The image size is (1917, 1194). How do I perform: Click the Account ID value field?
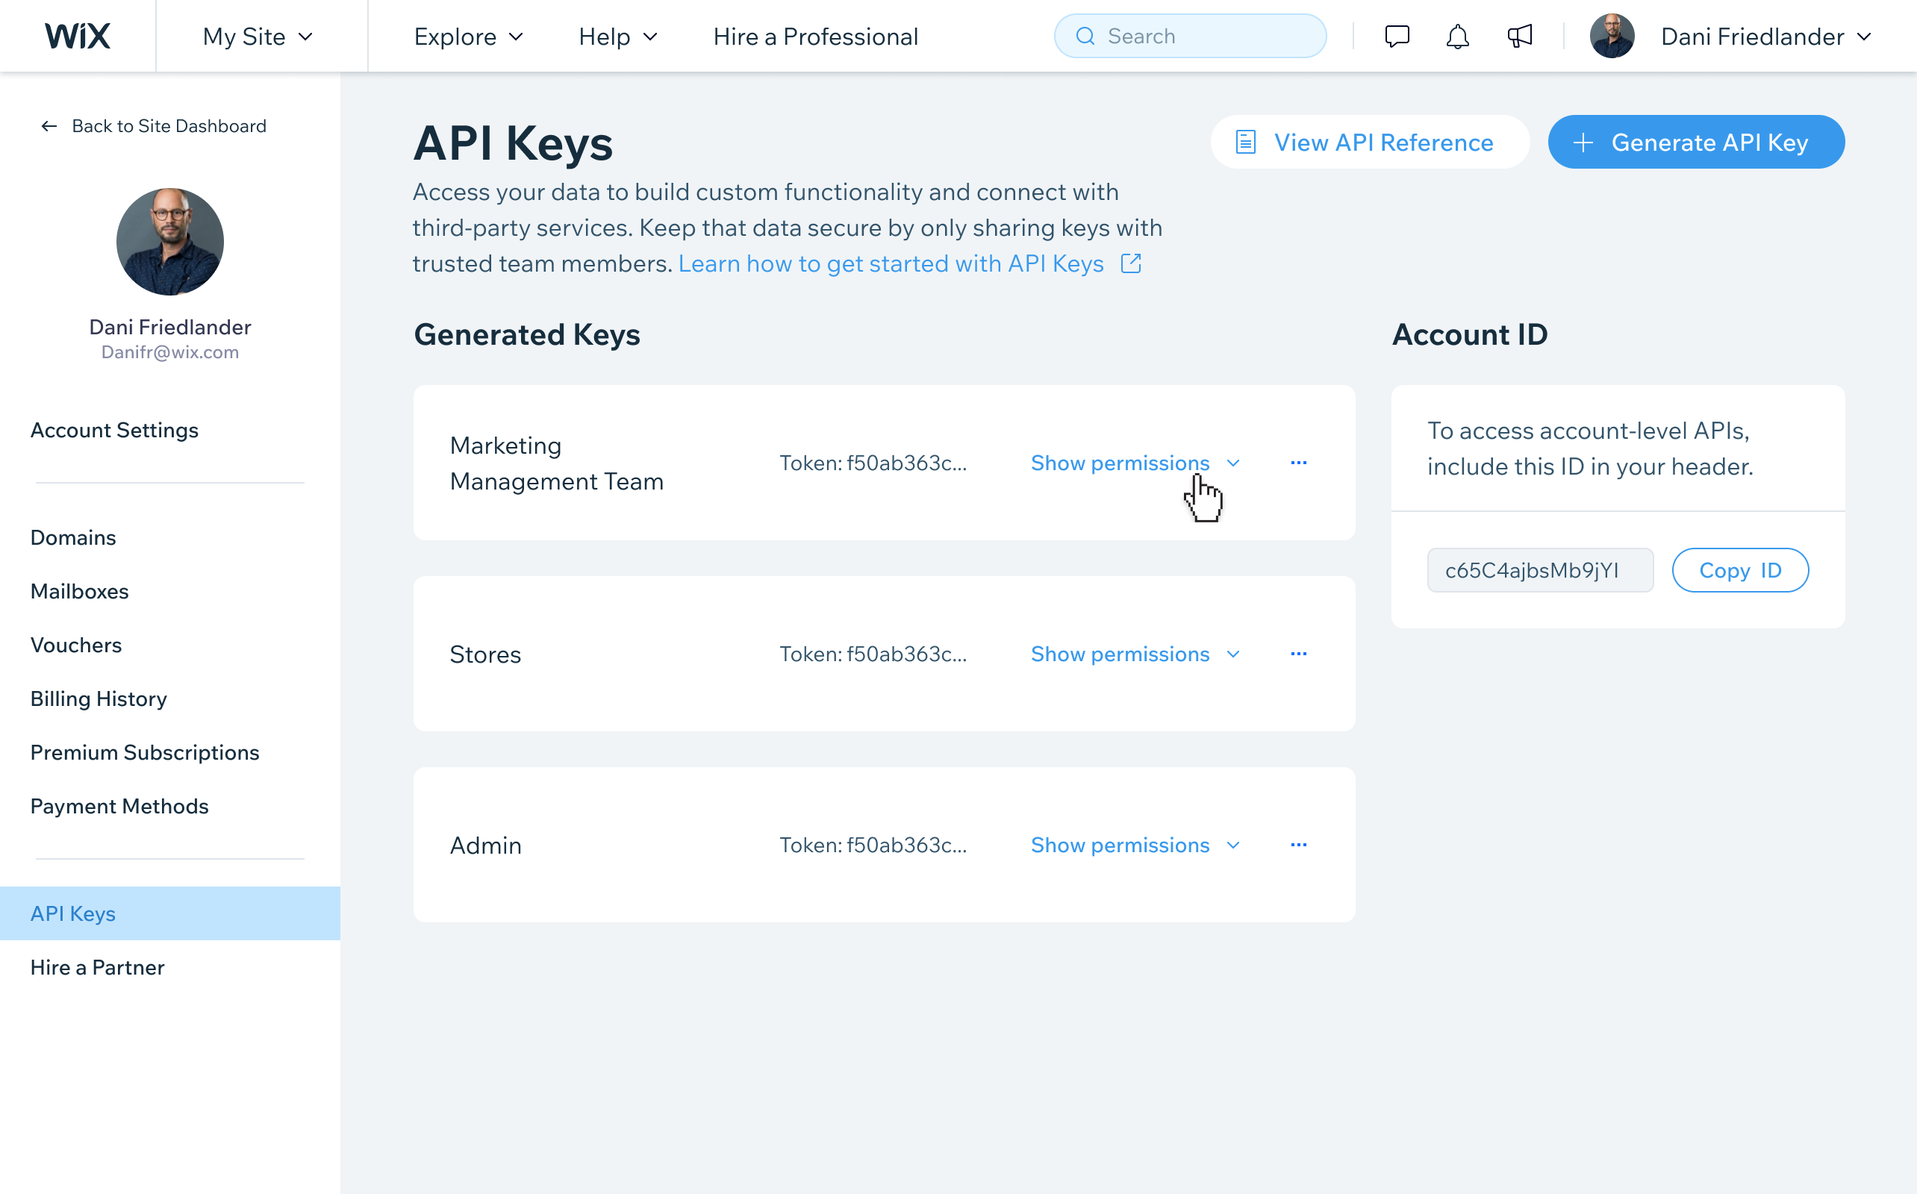coord(1540,570)
